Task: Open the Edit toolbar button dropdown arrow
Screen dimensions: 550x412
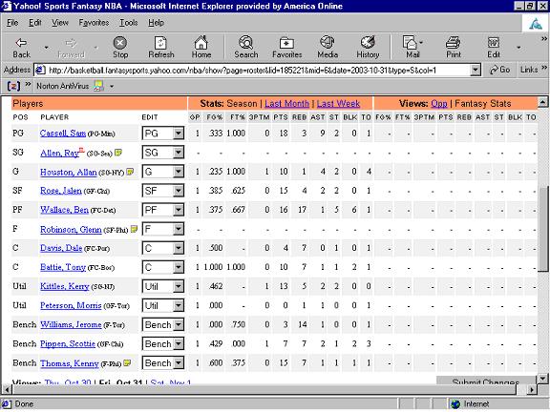Action: click(518, 48)
